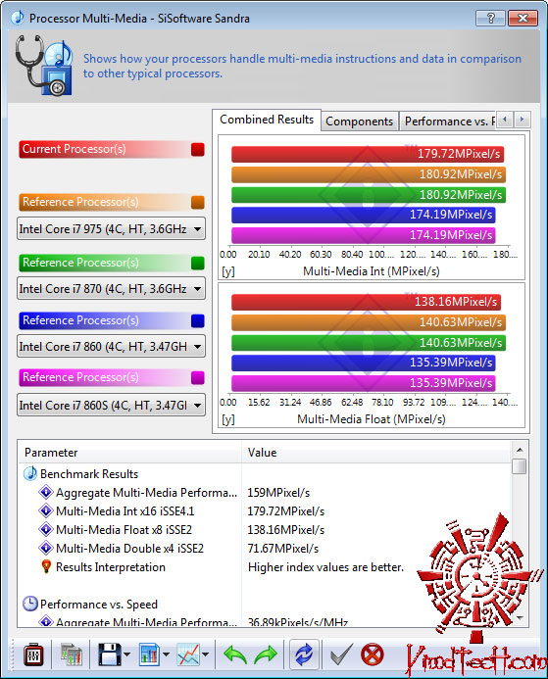Click the results list scroll up arrow
548x679 pixels.
tap(520, 450)
